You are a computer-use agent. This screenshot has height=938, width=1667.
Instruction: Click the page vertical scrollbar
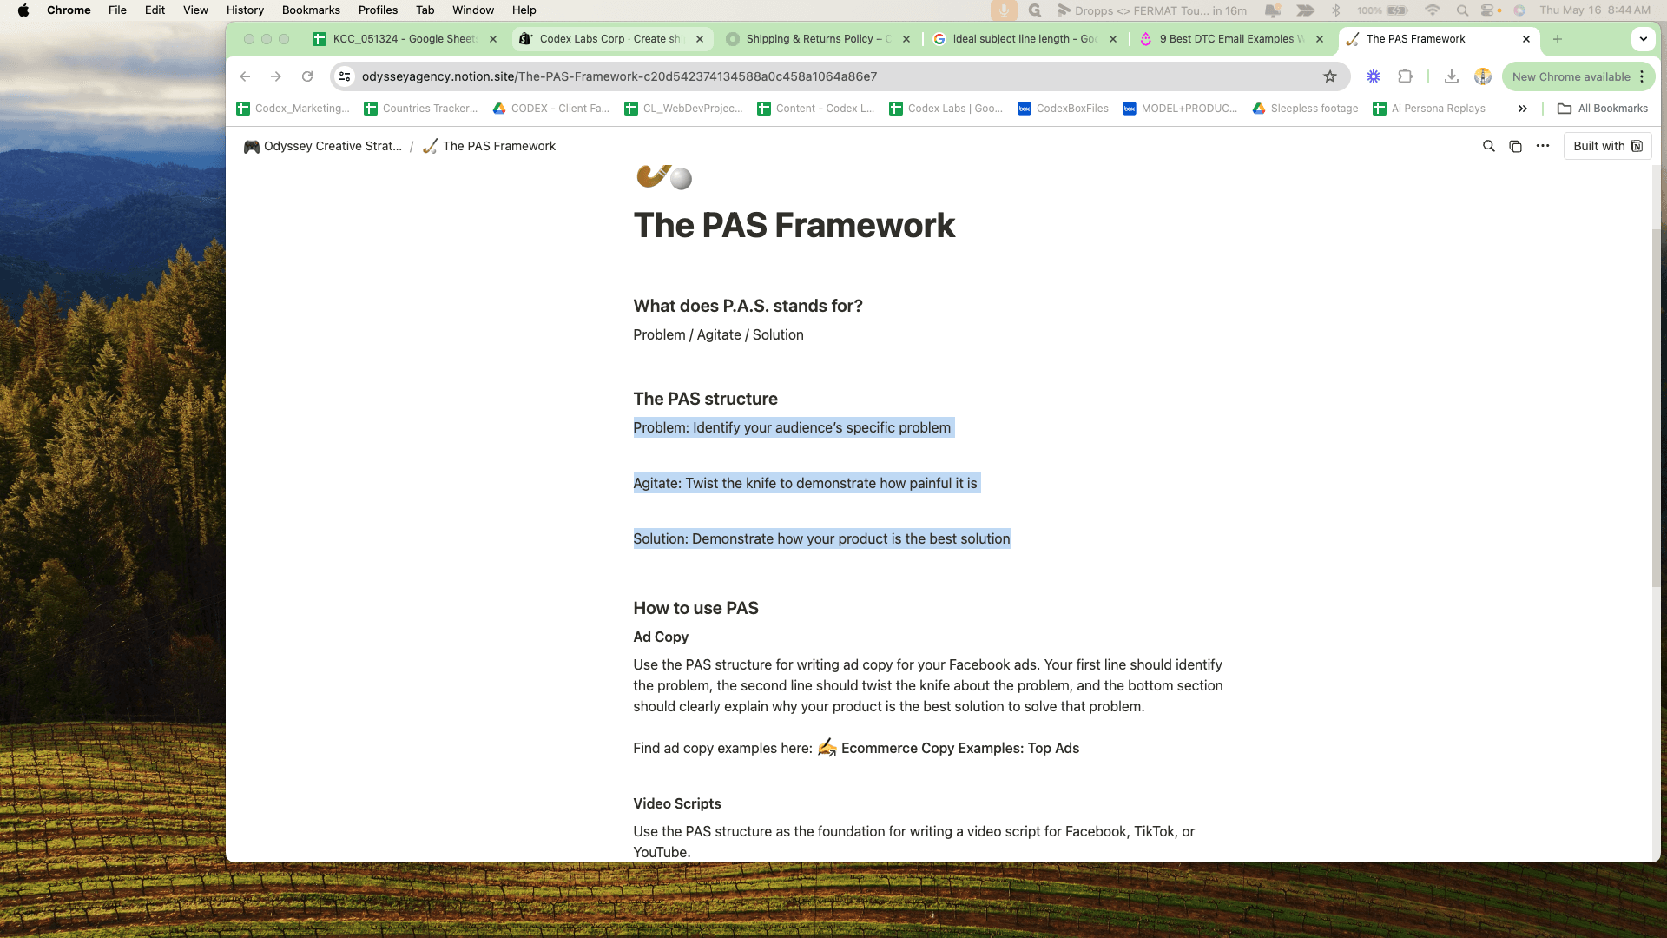[1657, 408]
